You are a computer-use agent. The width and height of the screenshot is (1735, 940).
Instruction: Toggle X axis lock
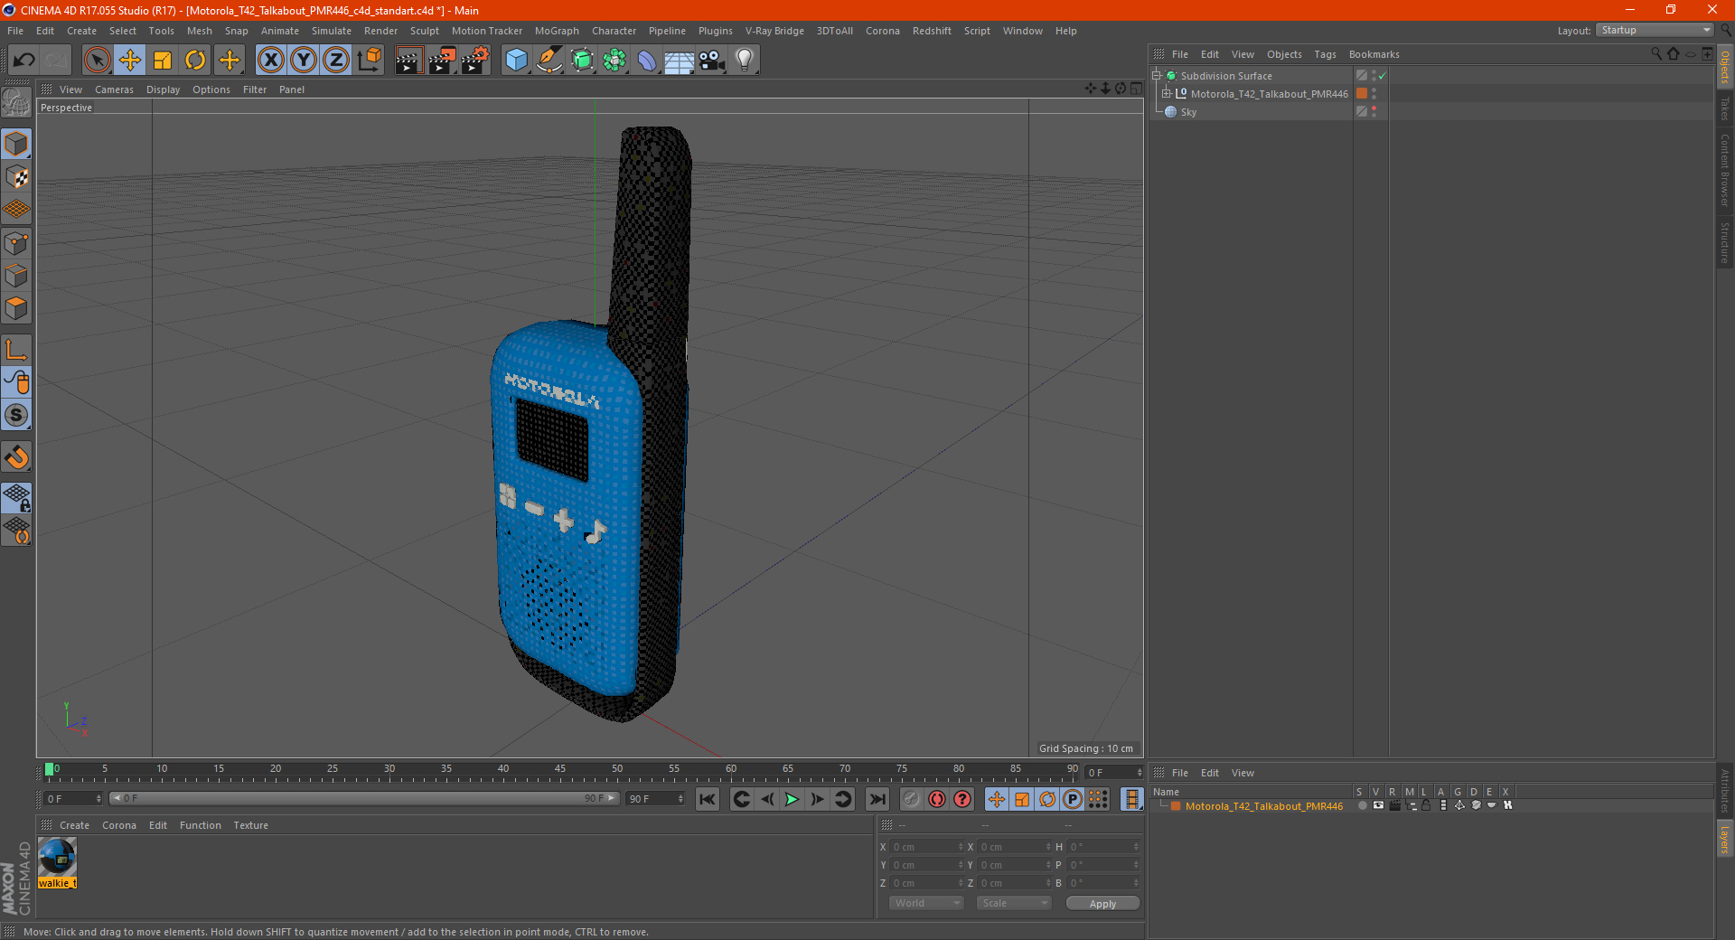(x=270, y=61)
